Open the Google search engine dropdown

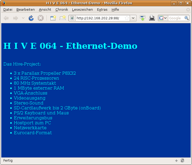pyautogui.click(x=163, y=18)
